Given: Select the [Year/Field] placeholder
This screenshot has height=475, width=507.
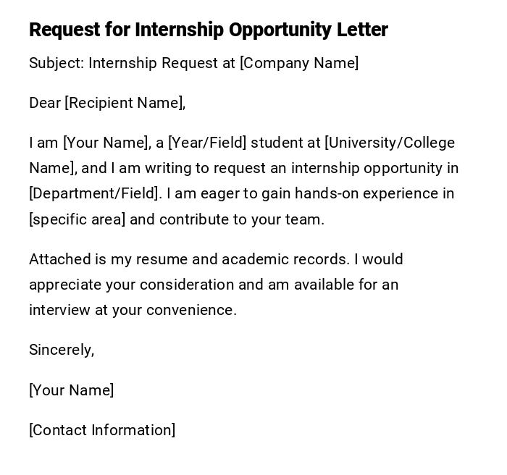Looking at the screenshot, I should point(207,143).
